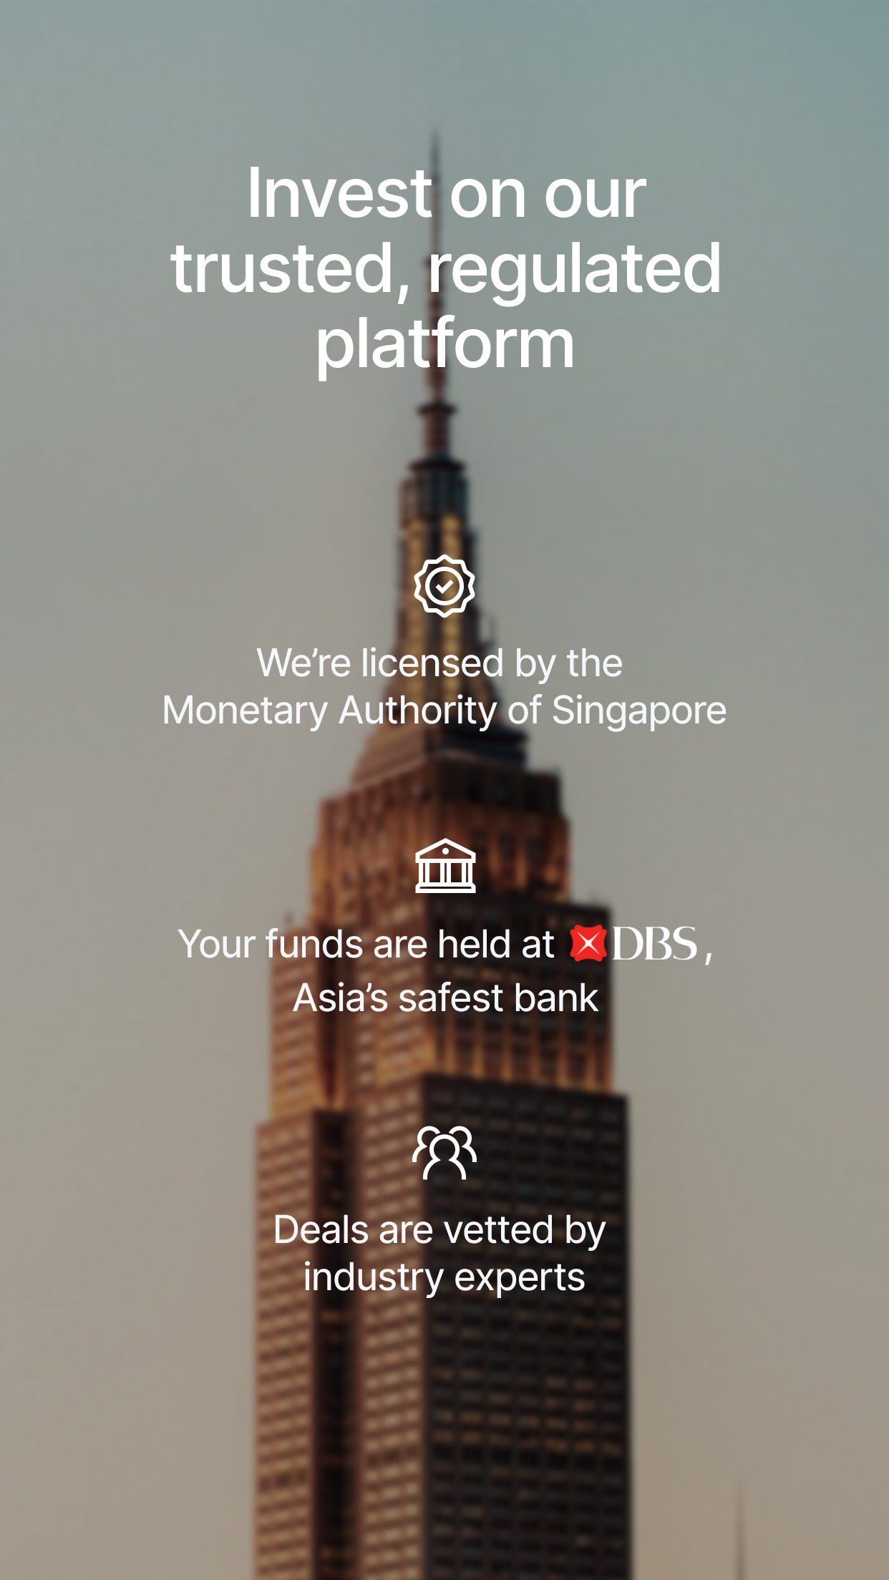Tap the verified badge checkmark icon
Image resolution: width=889 pixels, height=1580 pixels.
click(x=444, y=586)
